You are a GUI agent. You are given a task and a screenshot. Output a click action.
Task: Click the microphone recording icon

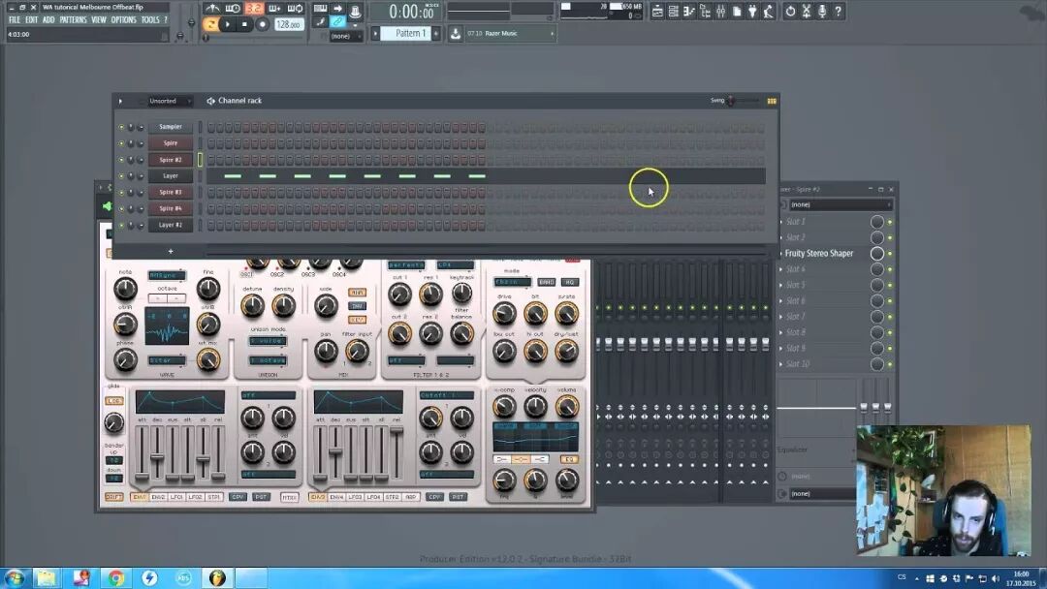(x=822, y=12)
